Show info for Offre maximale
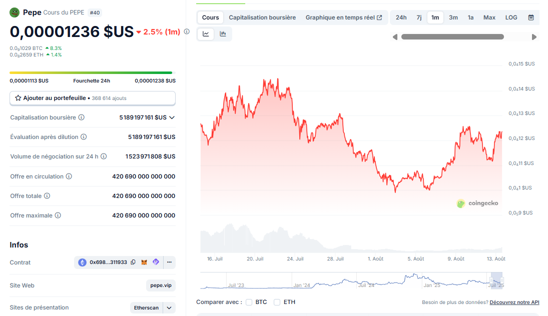Screen dimensions: 548x316 pyautogui.click(x=58, y=215)
